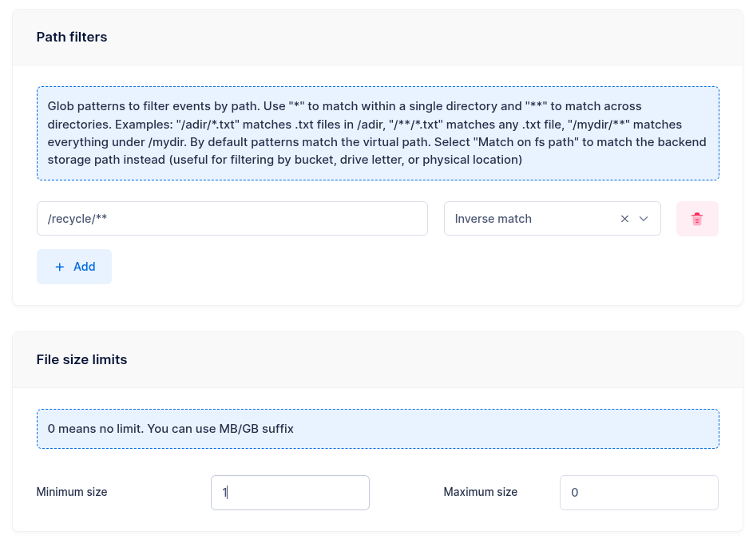The width and height of the screenshot is (753, 547).
Task: Click the Path filters section heading
Action: pos(72,37)
